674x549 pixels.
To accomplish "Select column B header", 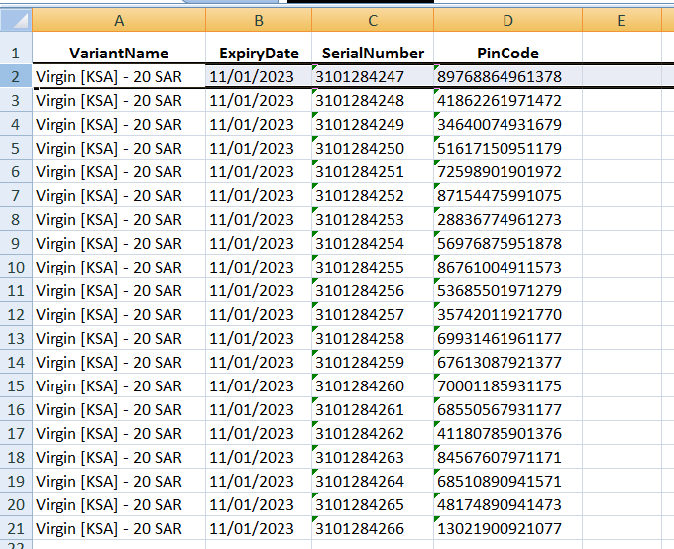I will click(259, 20).
